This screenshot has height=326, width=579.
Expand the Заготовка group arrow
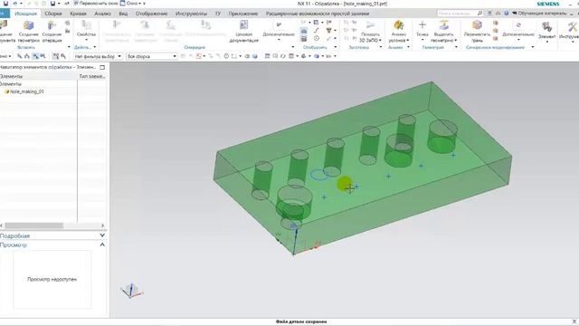click(381, 47)
